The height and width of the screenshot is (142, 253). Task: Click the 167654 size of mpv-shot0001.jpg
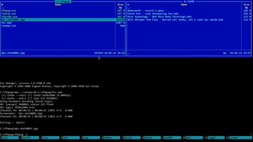120,20
